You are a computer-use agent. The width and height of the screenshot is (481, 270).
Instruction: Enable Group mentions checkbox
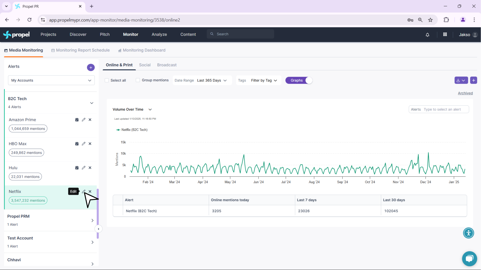point(138,80)
